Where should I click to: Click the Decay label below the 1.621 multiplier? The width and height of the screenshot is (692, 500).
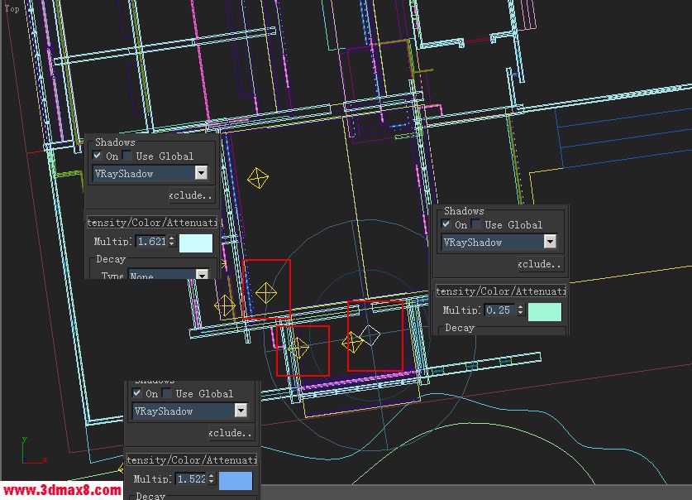click(x=111, y=259)
